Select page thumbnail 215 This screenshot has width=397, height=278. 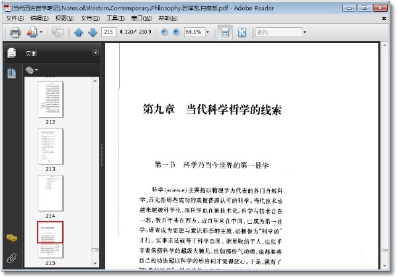50,240
